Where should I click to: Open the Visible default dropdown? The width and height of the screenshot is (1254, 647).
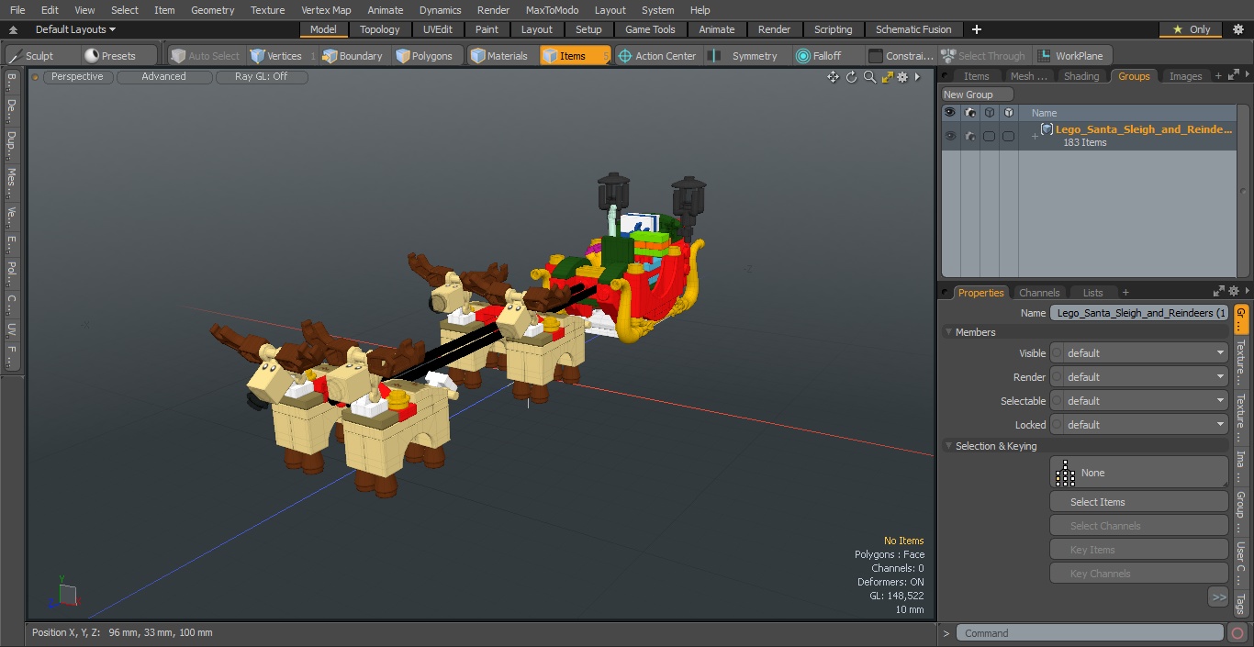(x=1138, y=353)
